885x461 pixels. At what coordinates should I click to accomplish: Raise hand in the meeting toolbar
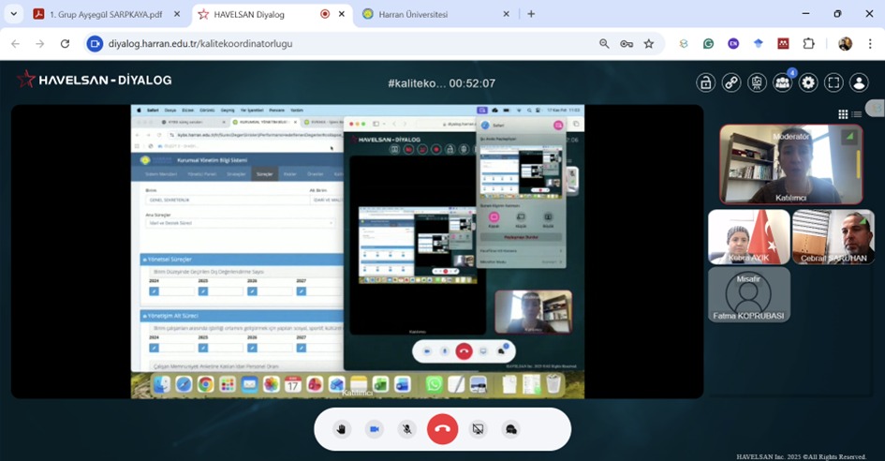tap(342, 429)
